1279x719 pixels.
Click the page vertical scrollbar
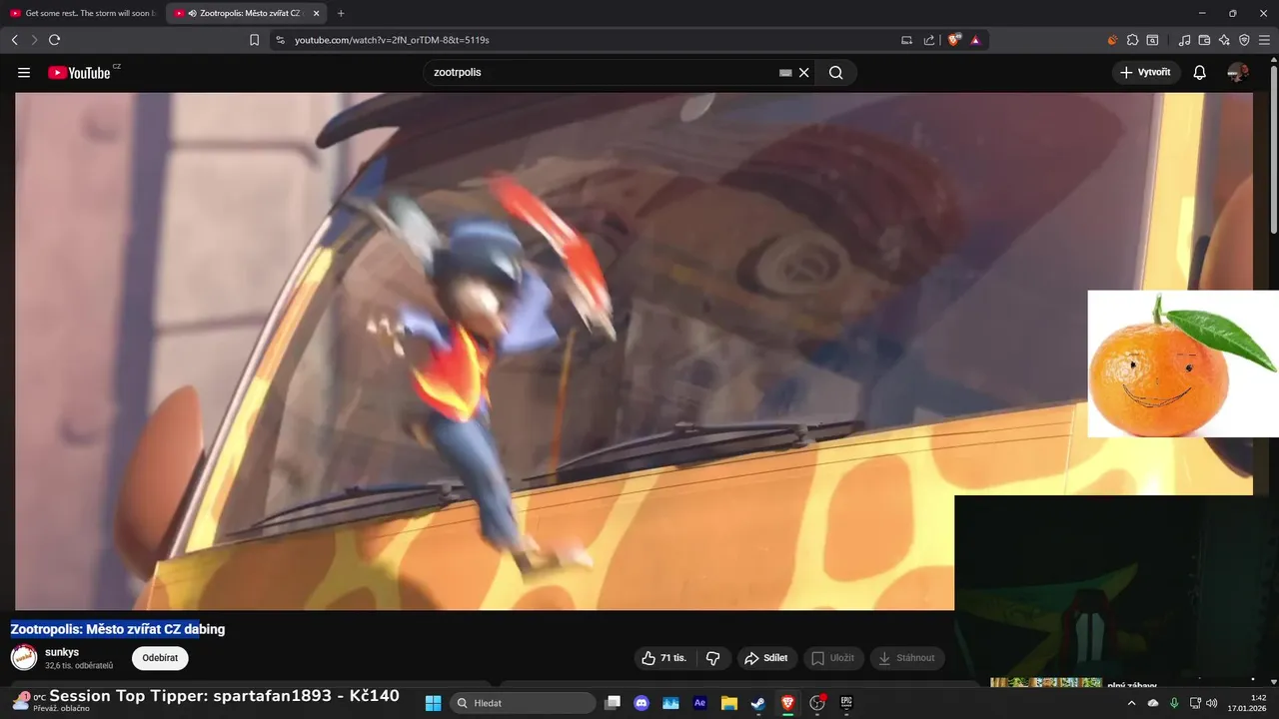coord(1273,150)
